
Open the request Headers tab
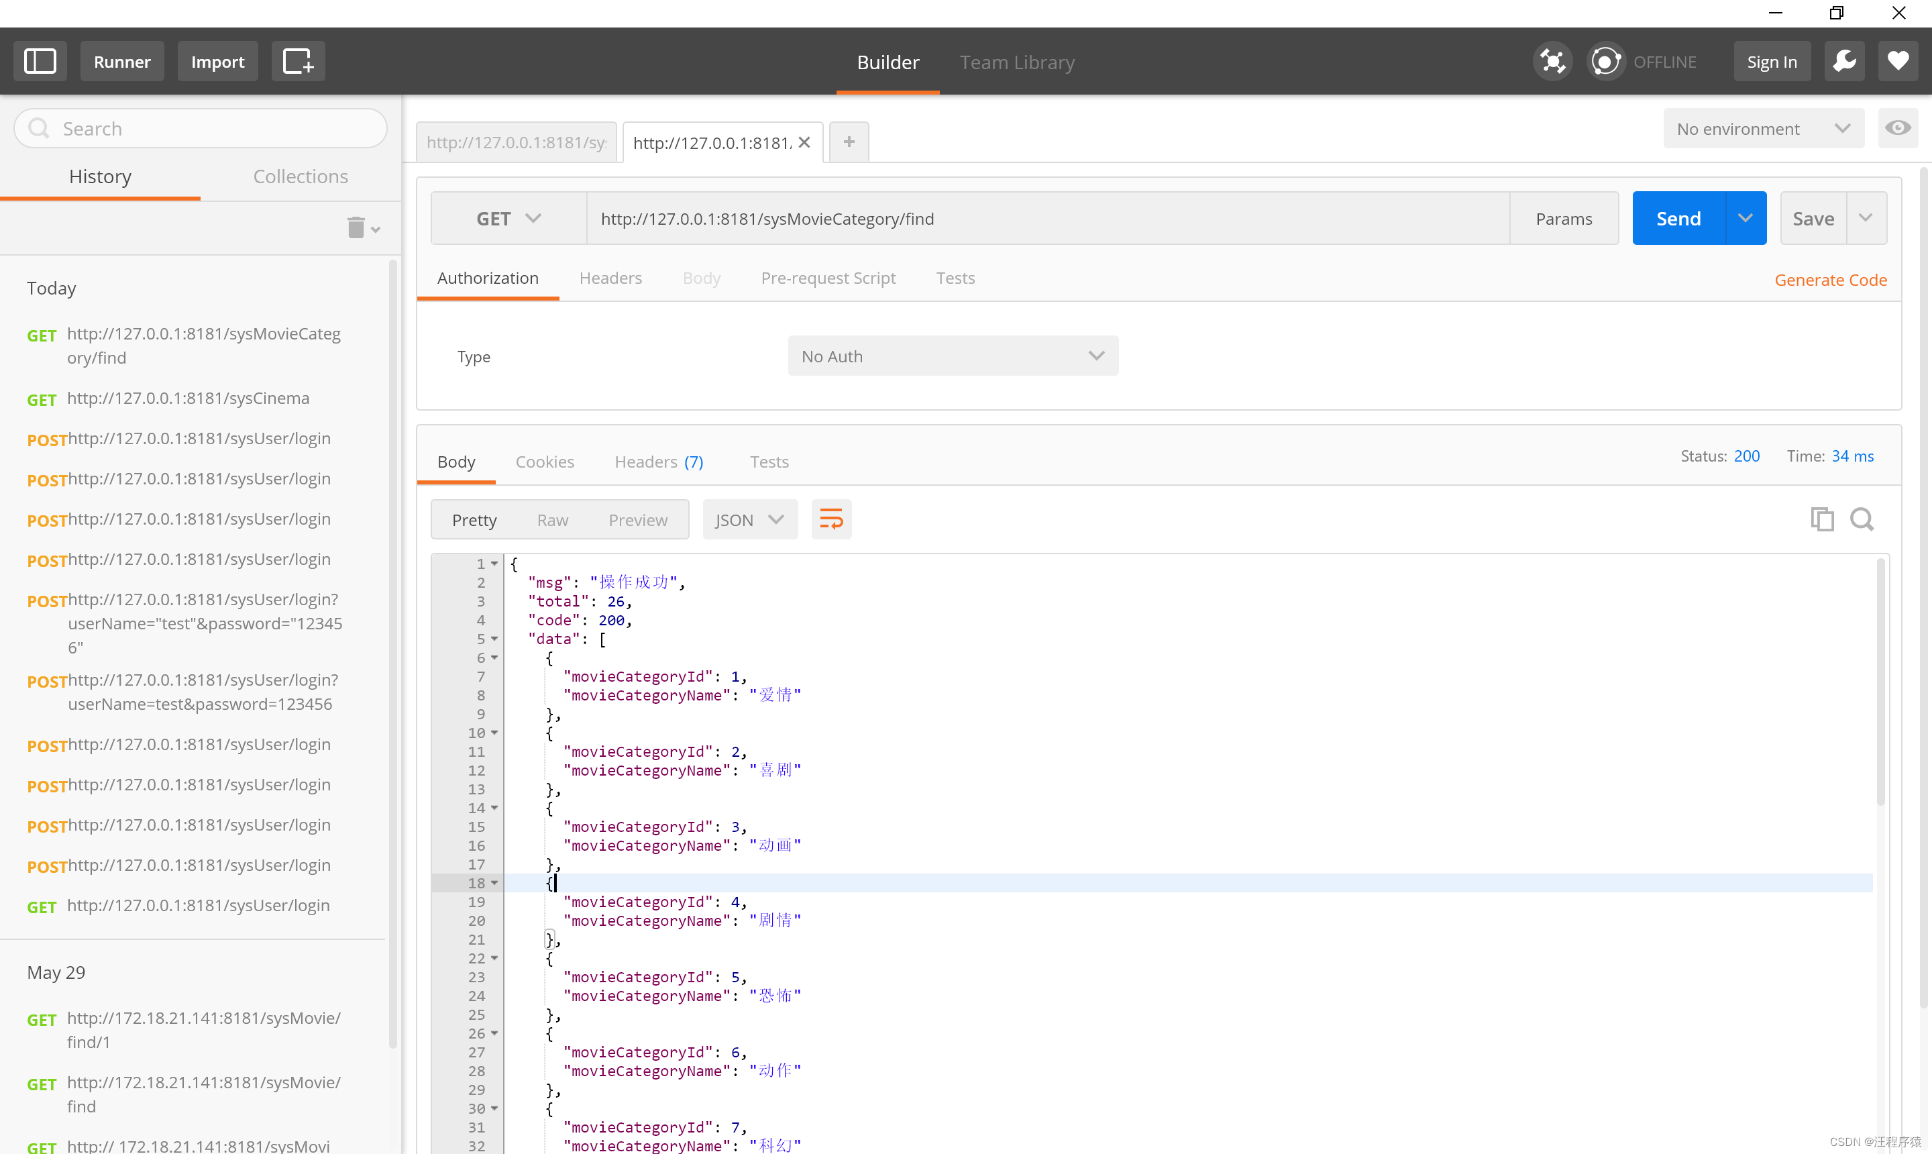610,278
